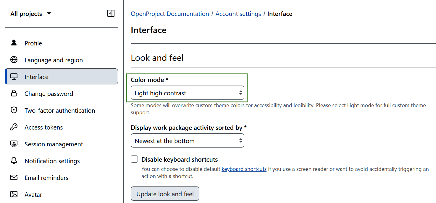Open the activity sorting dropdown

pyautogui.click(x=187, y=141)
